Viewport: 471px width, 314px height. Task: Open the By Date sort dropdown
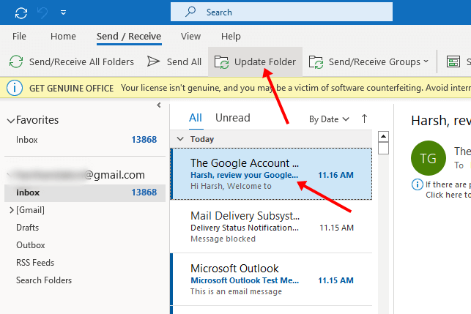click(x=329, y=119)
